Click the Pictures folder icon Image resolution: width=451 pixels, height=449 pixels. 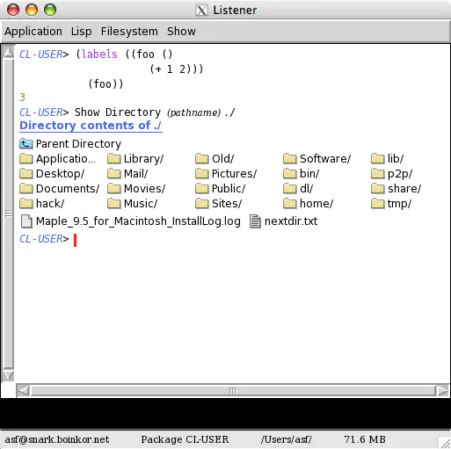tap(201, 174)
